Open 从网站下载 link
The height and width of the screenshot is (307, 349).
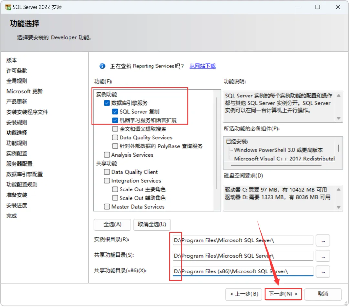pos(203,66)
